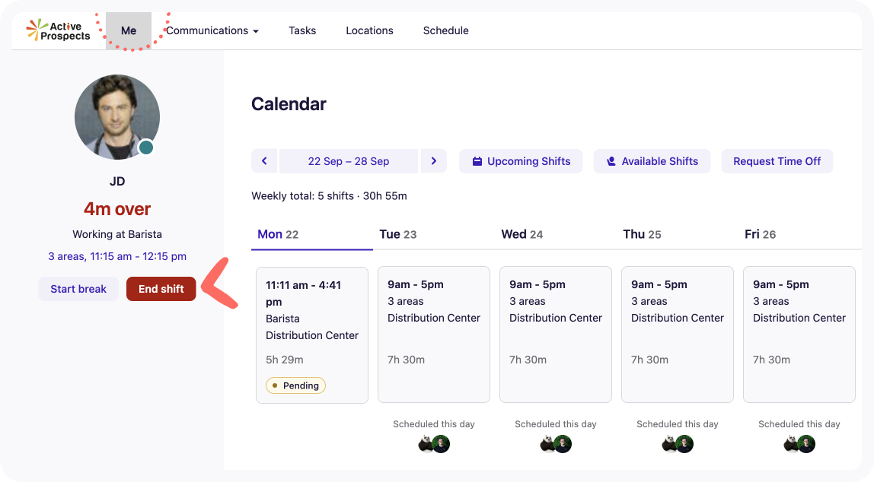Click the person icon in Available Shifts
The width and height of the screenshot is (874, 482).
(x=611, y=161)
